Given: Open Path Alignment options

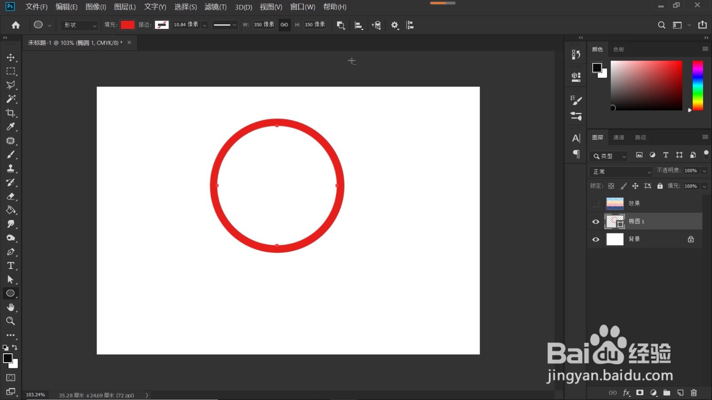Looking at the screenshot, I should tap(359, 25).
